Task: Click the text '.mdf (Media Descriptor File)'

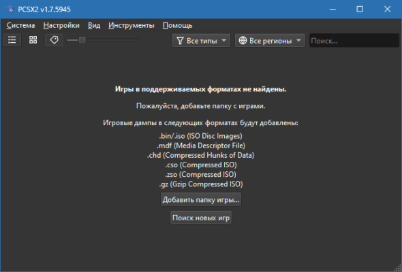Action: point(201,146)
